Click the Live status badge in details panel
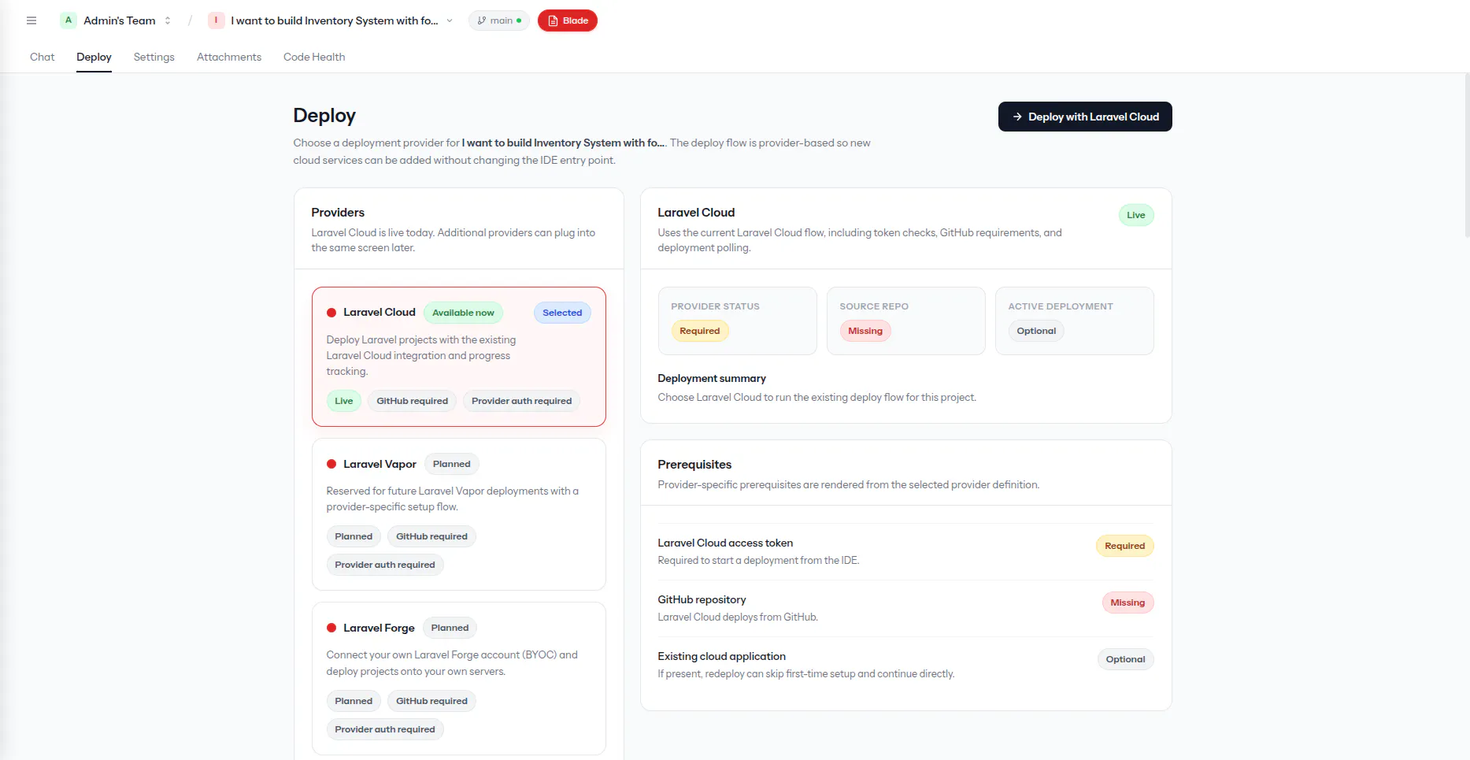1470x760 pixels. tap(1136, 215)
